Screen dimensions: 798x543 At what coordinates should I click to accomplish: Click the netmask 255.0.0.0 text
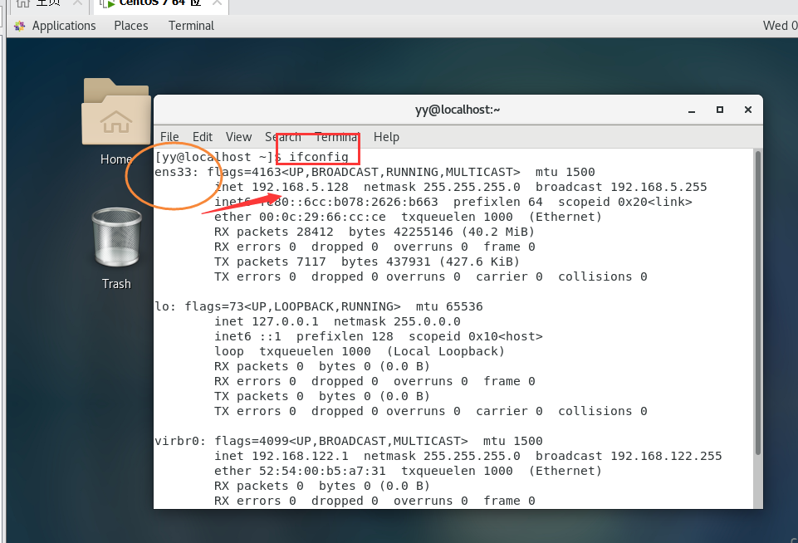pos(397,321)
